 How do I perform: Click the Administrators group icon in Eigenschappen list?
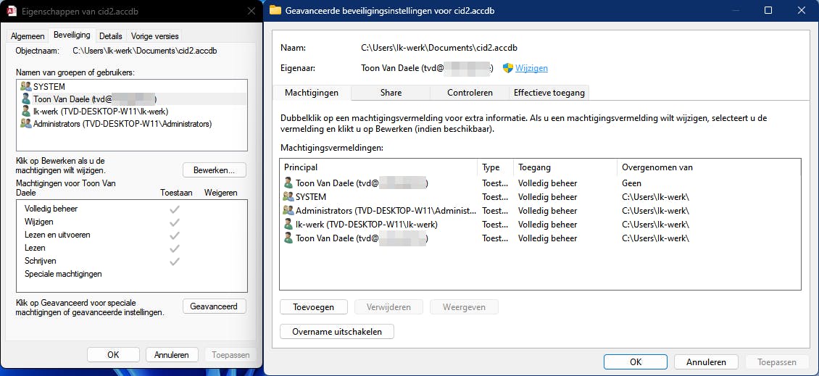coord(25,124)
